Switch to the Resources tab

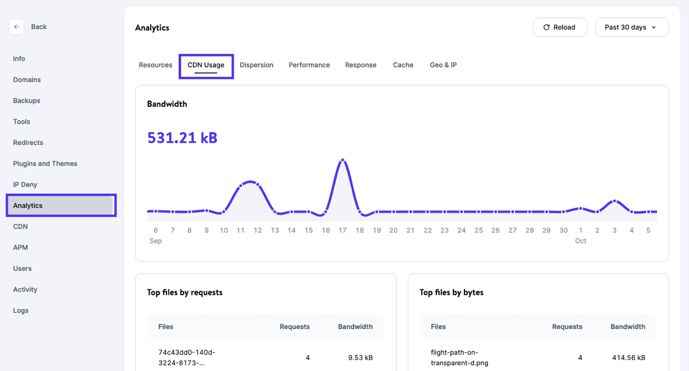coord(155,65)
